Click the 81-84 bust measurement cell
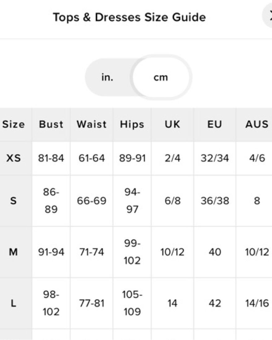Image resolution: width=272 pixels, height=340 pixels. coord(51,158)
